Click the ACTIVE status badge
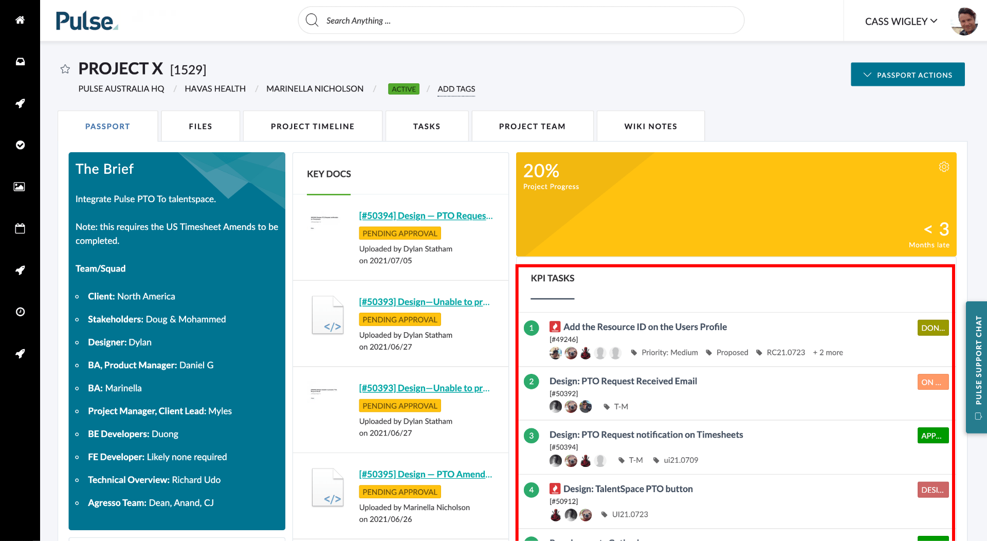This screenshot has height=541, width=987. (404, 89)
